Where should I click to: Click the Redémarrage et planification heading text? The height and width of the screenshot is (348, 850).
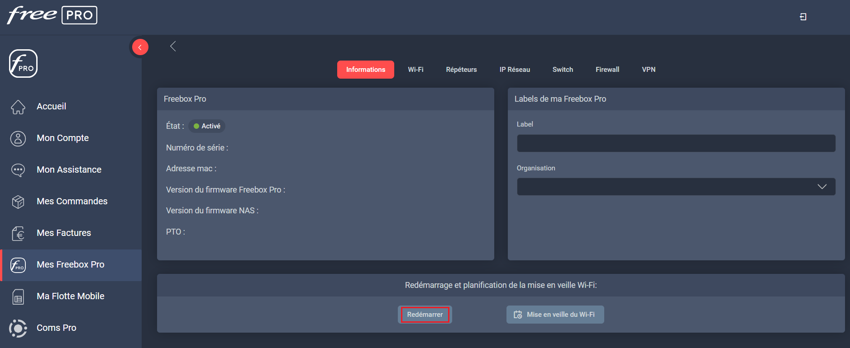pyautogui.click(x=501, y=285)
